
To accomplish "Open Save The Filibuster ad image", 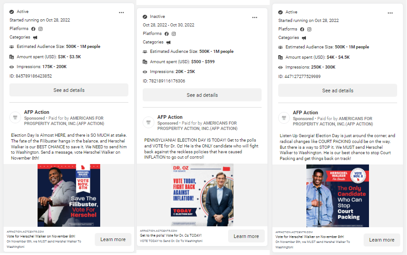I will pos(69,195).
